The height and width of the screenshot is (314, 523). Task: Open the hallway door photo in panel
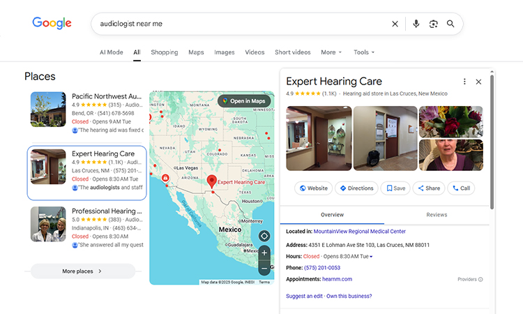pos(385,138)
